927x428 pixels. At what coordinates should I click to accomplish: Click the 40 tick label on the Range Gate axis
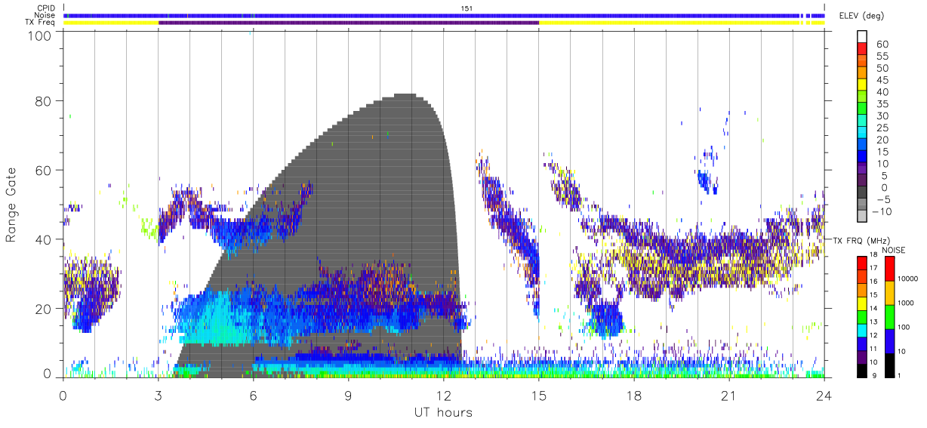pyautogui.click(x=45, y=239)
